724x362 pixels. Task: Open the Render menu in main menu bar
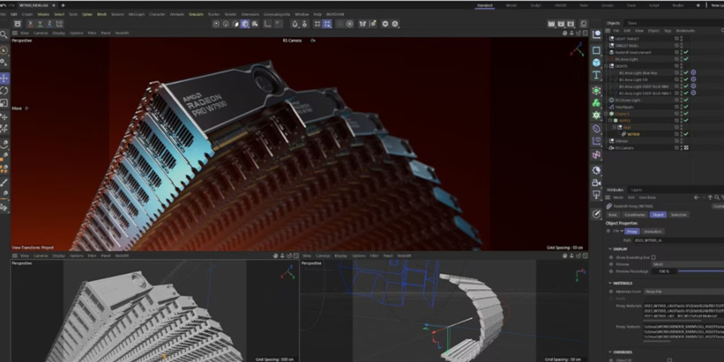point(231,14)
